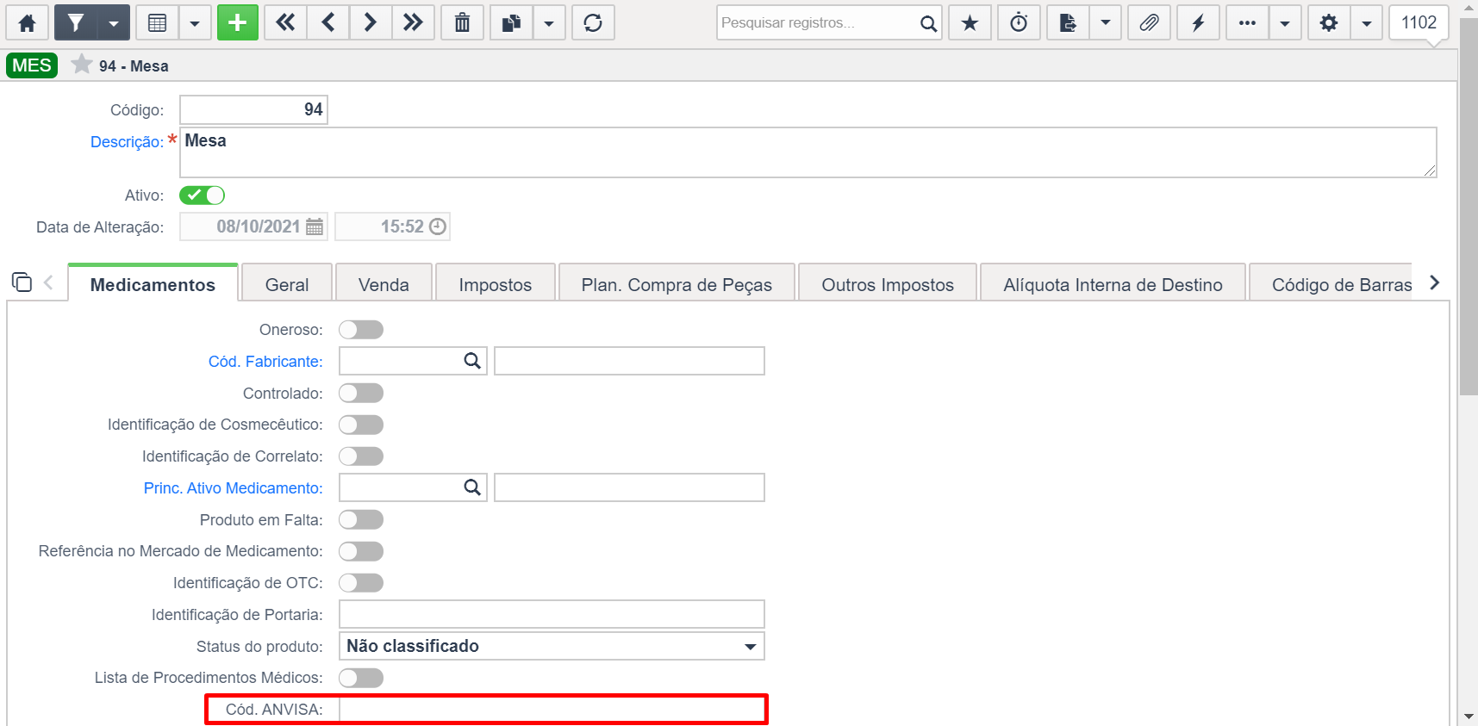Open Princ. Ativo Medicamento label link
Screen dimensions: 1478x726
coord(234,488)
